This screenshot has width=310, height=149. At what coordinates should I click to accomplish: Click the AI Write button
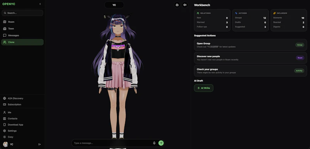[204, 88]
